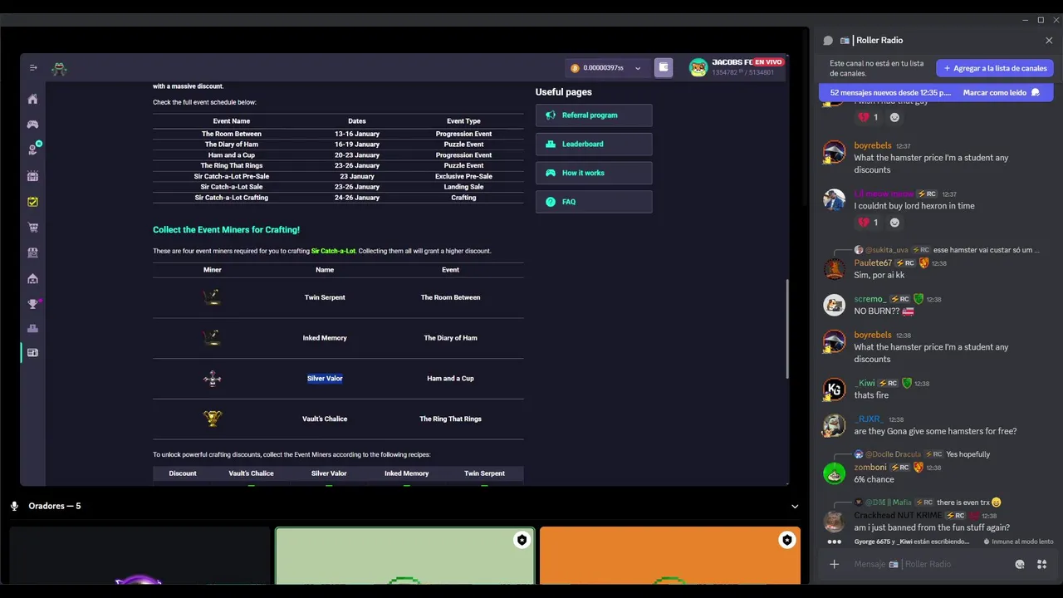Open FAQ link
Image resolution: width=1063 pixels, height=598 pixels.
(594, 202)
